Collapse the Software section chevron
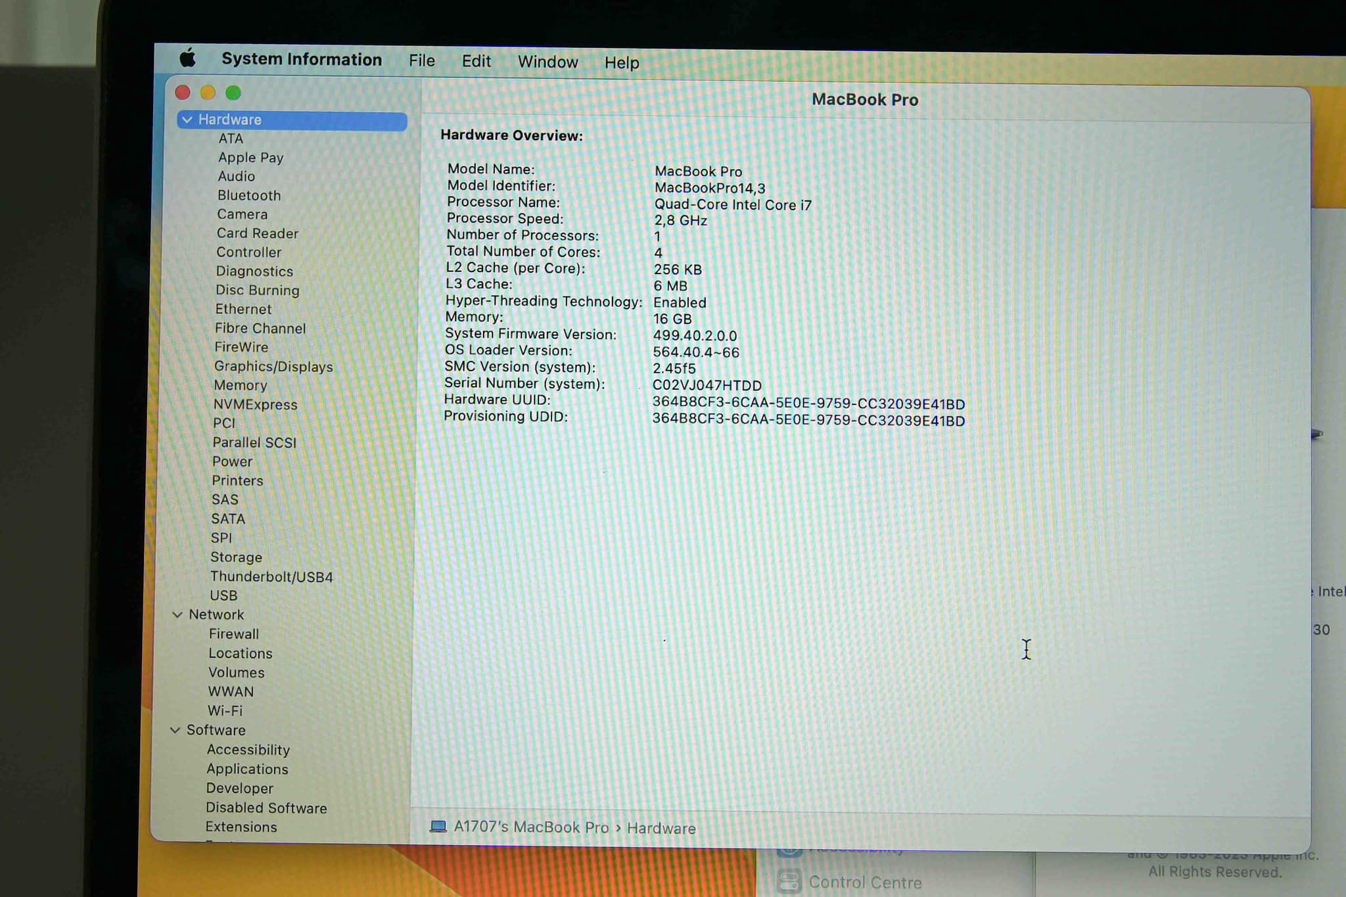Viewport: 1346px width, 897px height. click(x=175, y=730)
